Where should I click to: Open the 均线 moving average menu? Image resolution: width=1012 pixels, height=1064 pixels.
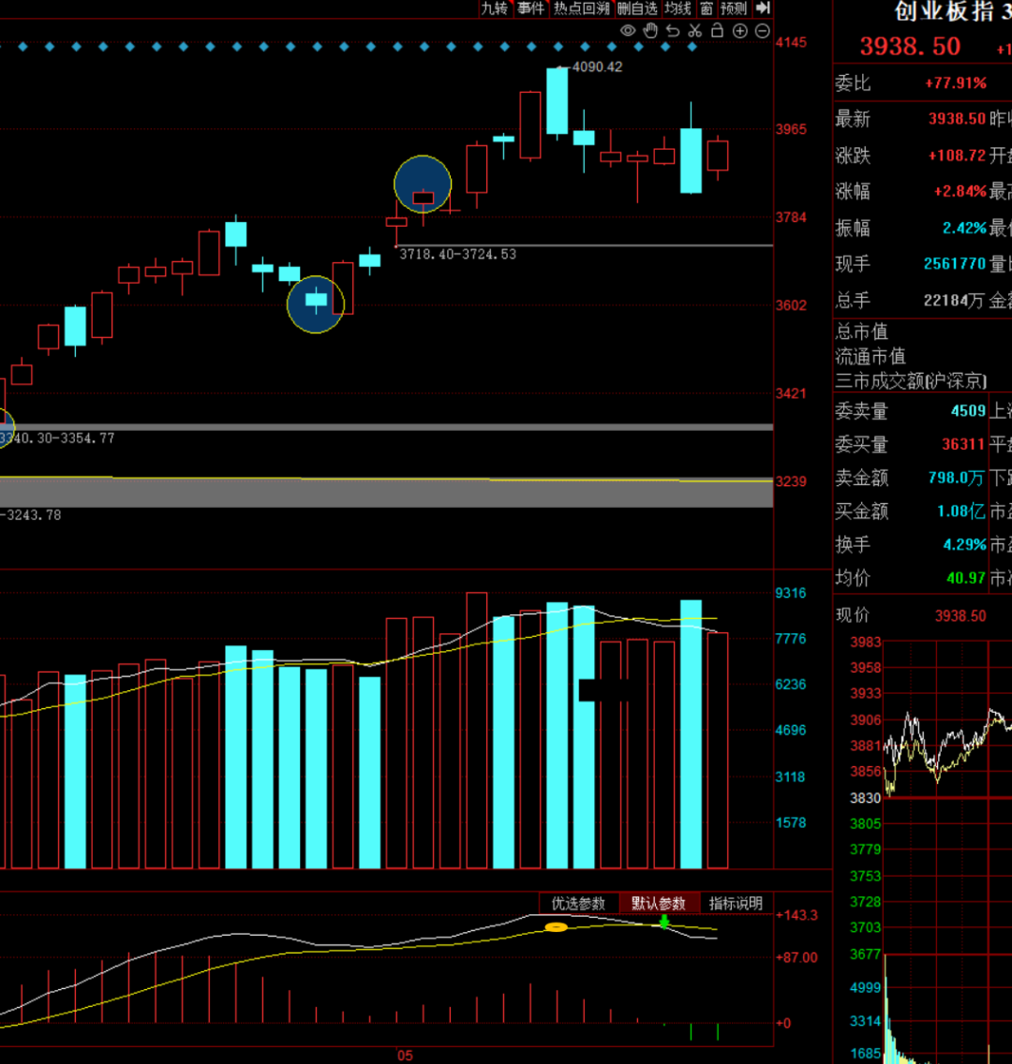pos(677,8)
